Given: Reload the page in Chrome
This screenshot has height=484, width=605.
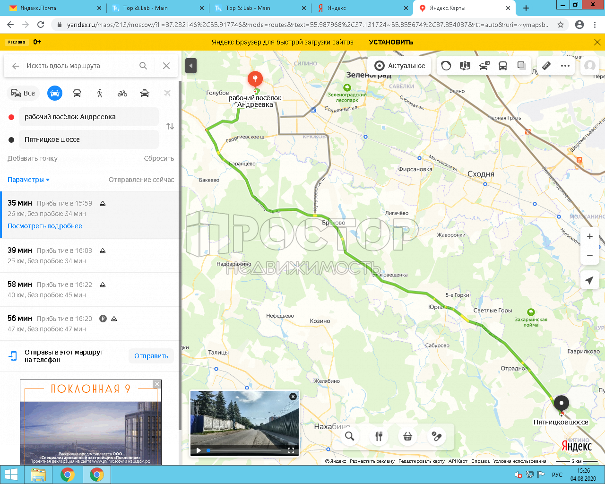Looking at the screenshot, I should (x=41, y=25).
